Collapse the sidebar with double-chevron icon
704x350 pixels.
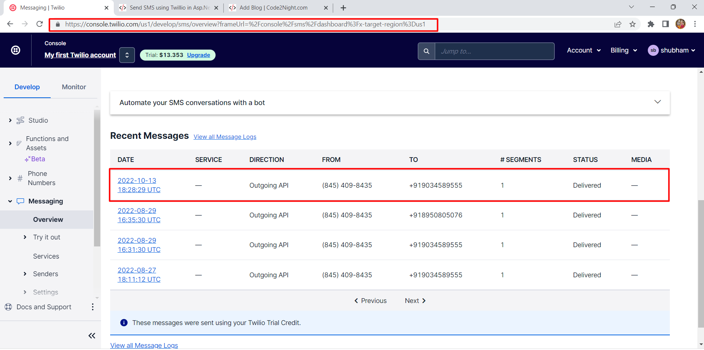tap(92, 336)
